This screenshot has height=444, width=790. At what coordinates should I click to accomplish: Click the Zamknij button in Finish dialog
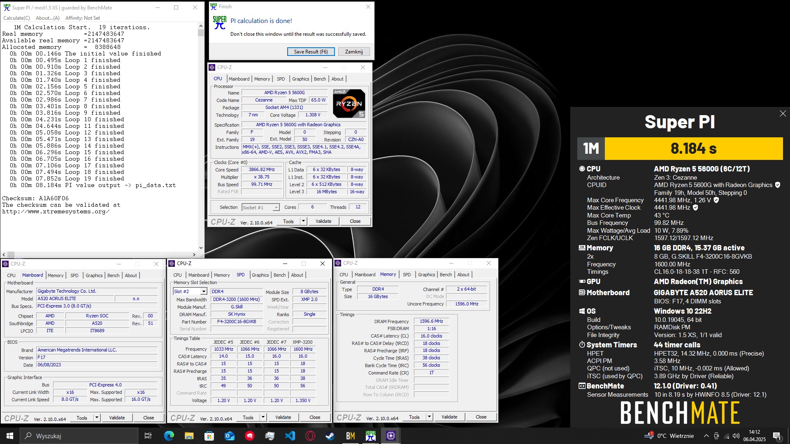pos(354,52)
